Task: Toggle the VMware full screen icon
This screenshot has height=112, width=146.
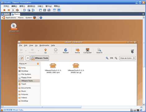Action: click(45, 10)
